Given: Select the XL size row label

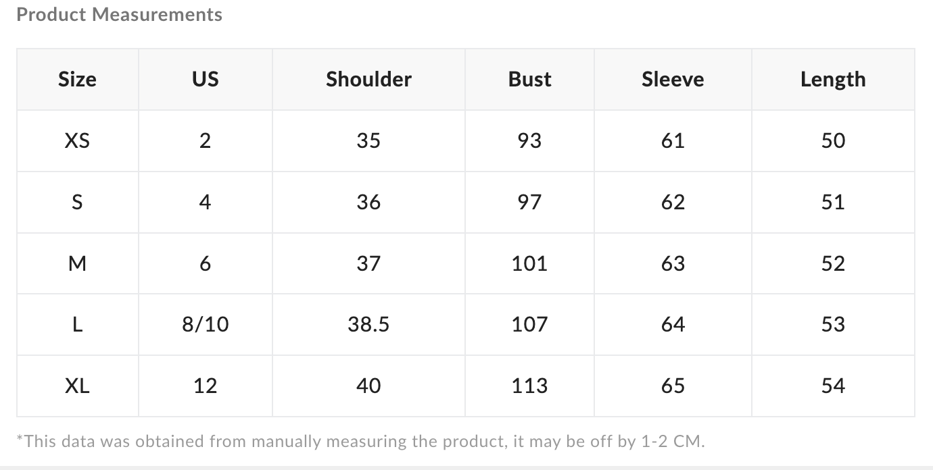Looking at the screenshot, I should [x=77, y=386].
